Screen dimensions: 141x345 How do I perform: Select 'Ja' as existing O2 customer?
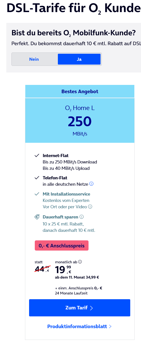click(79, 59)
